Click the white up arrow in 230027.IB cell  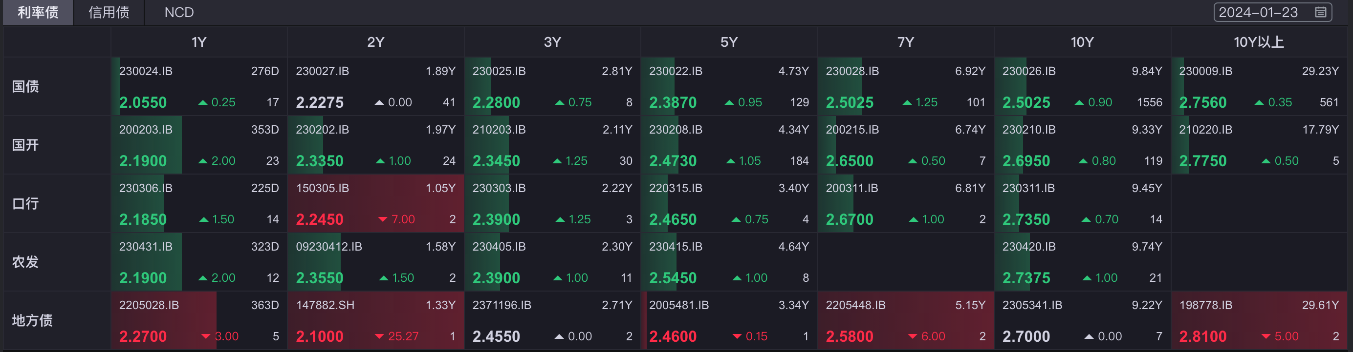(x=379, y=103)
